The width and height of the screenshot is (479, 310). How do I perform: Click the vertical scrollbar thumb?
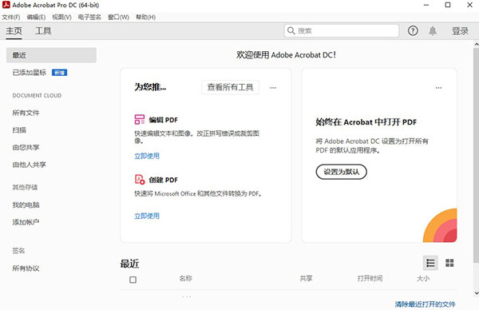click(477, 155)
